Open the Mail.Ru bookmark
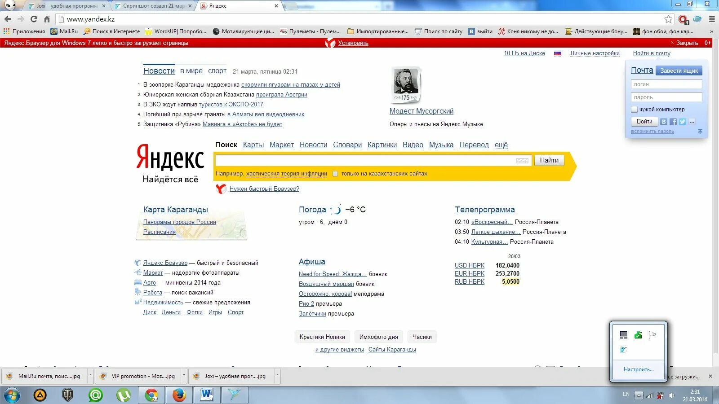Screen dimensions: 719x404 64,31
